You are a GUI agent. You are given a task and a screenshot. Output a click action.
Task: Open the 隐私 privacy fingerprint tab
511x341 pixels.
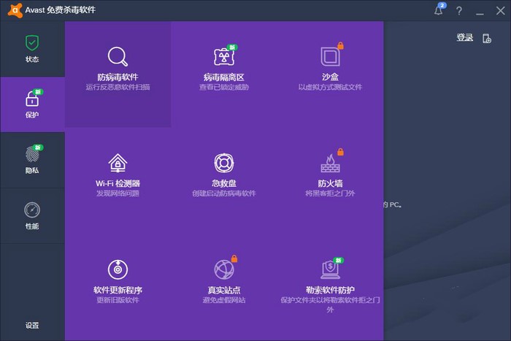click(x=32, y=160)
